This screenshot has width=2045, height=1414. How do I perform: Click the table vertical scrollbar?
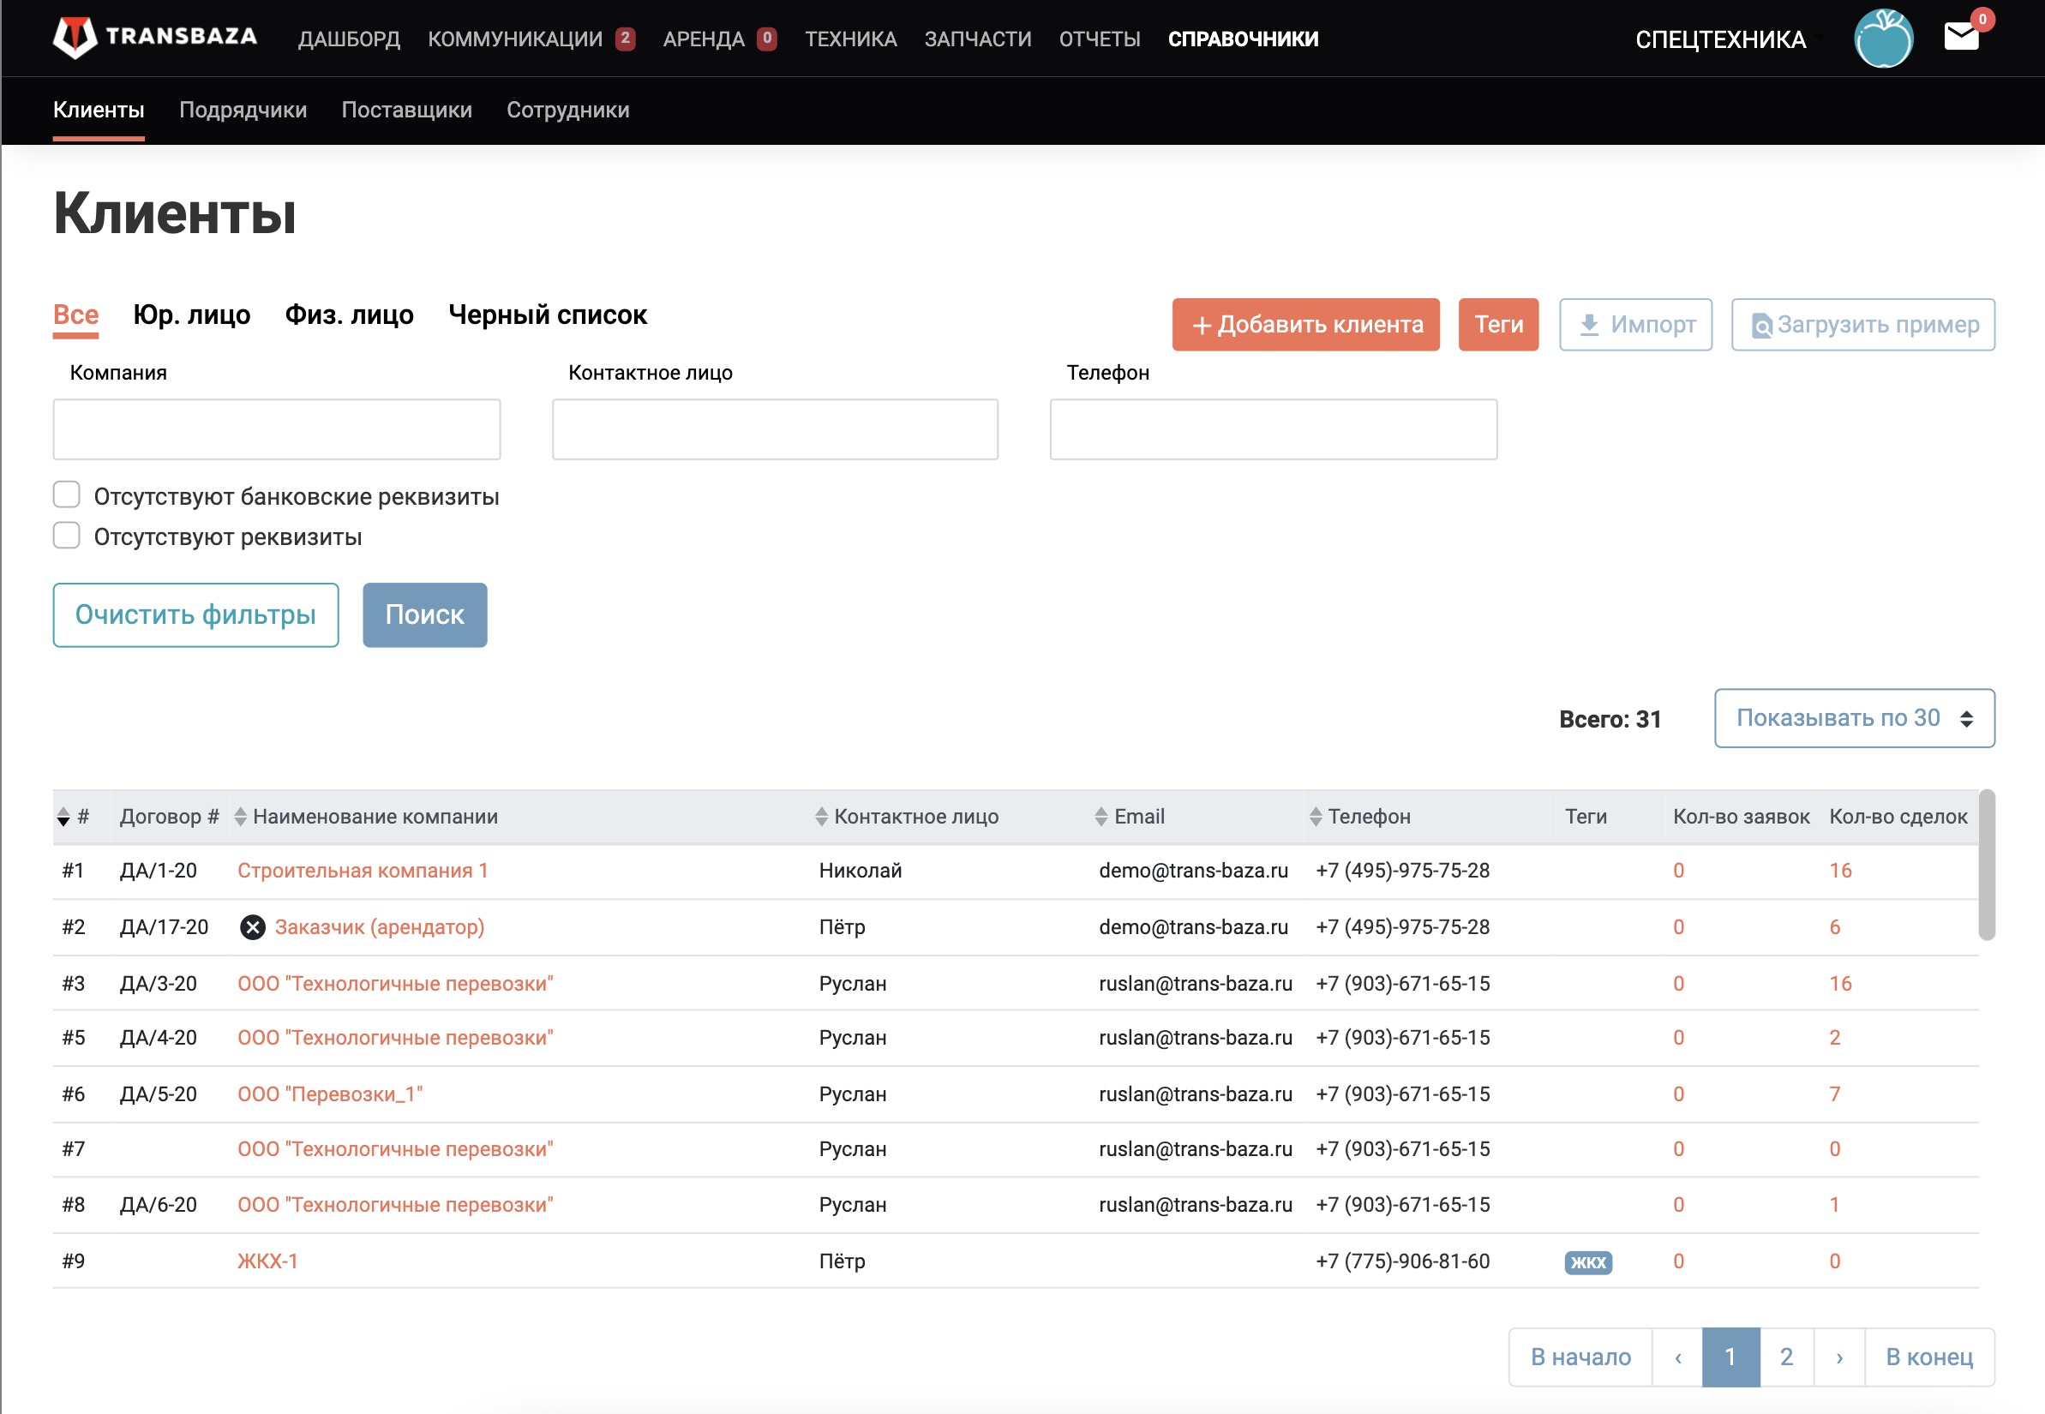(1987, 864)
